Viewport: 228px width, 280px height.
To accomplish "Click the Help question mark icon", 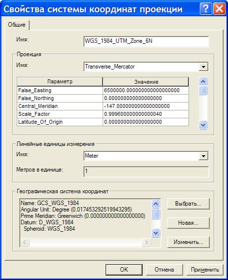I will (x=206, y=8).
